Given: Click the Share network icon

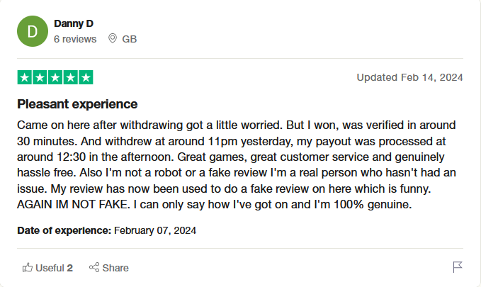Looking at the screenshot, I should pos(94,267).
